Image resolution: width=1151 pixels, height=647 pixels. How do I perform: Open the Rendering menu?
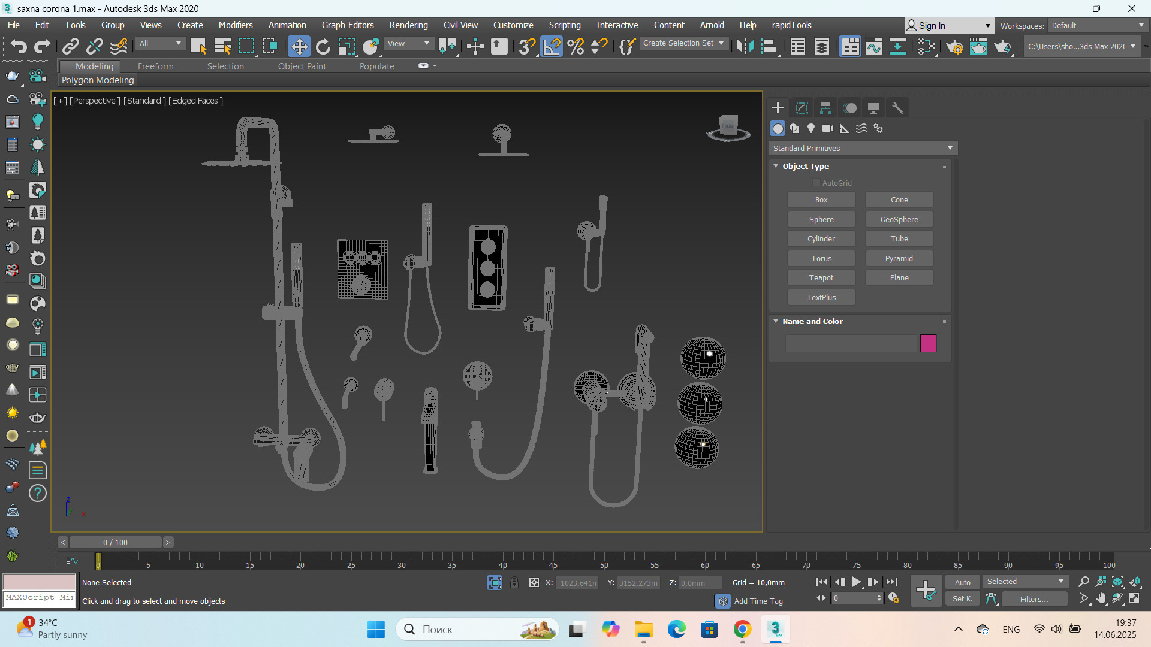[409, 25]
